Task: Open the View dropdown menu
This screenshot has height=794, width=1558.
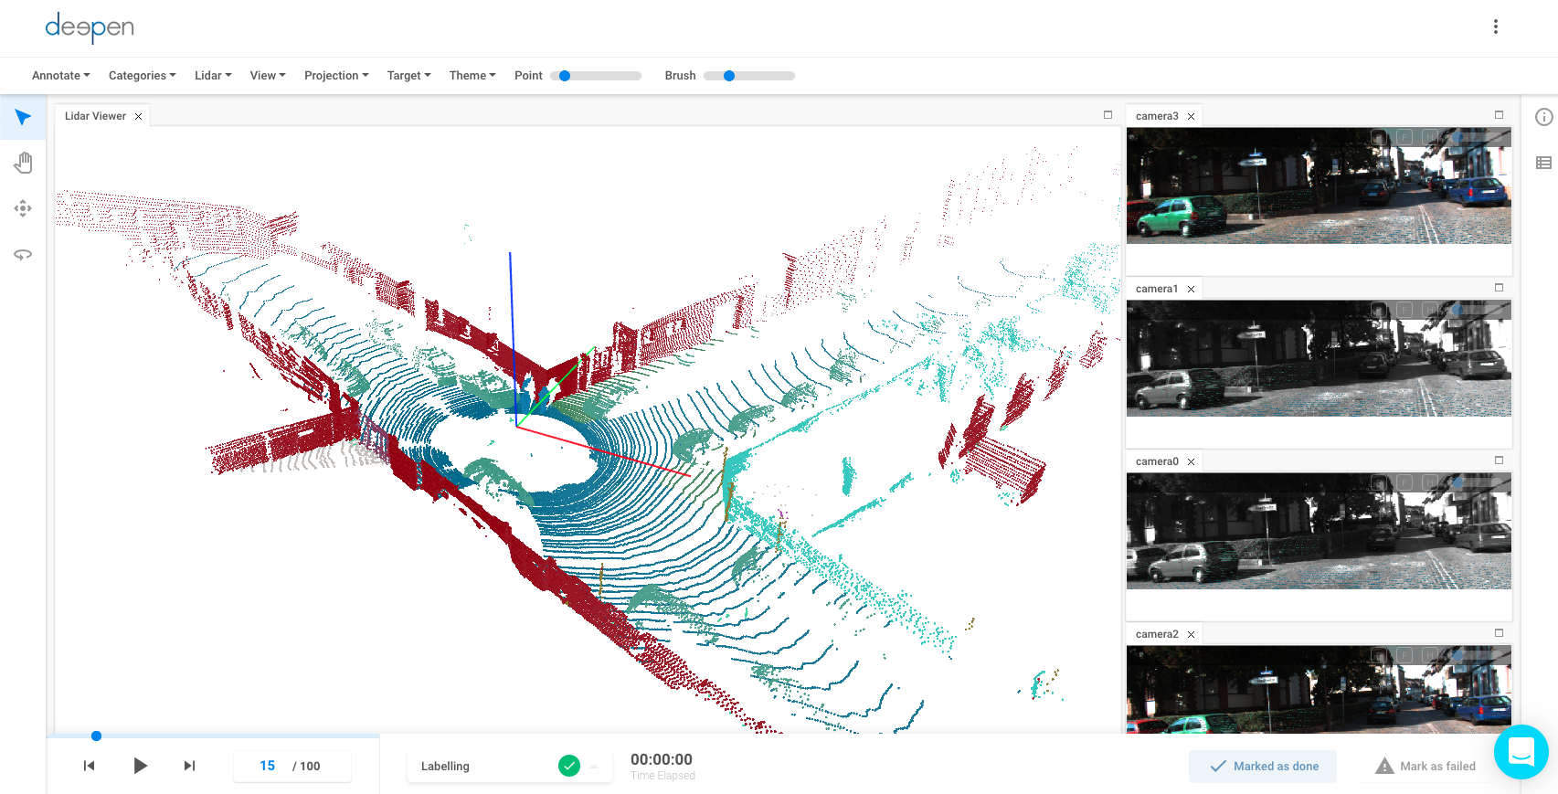Action: click(x=268, y=76)
